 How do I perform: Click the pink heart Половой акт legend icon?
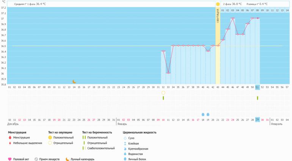[9, 159]
